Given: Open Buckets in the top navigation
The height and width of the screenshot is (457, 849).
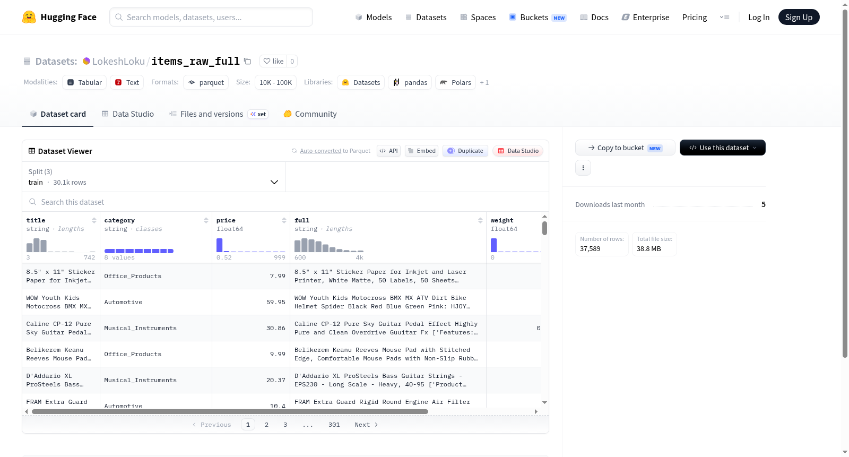Looking at the screenshot, I should pyautogui.click(x=538, y=18).
